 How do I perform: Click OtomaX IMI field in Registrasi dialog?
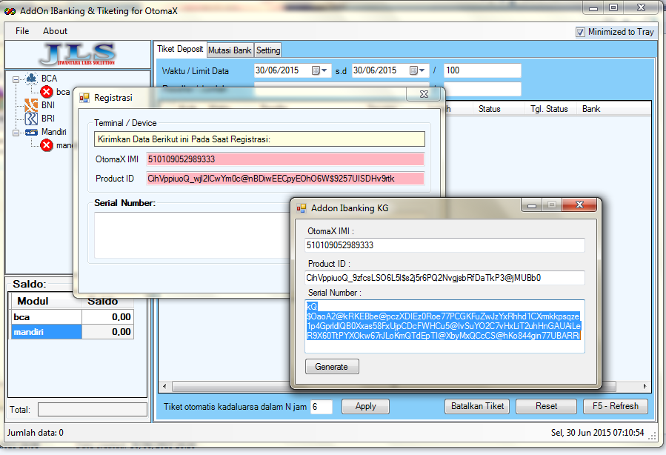click(x=285, y=159)
